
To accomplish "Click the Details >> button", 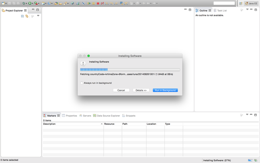I will 141,90.
